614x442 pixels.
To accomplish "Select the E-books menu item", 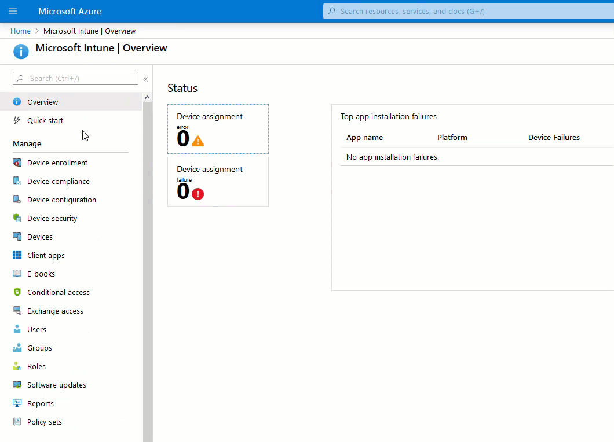I will [71, 274].
